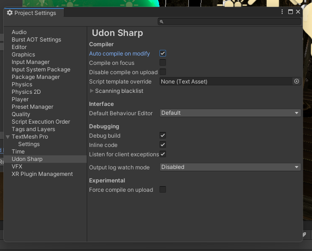312x251 pixels.
Task: Open Default Behaviour Editor dropdown
Action: (x=230, y=113)
